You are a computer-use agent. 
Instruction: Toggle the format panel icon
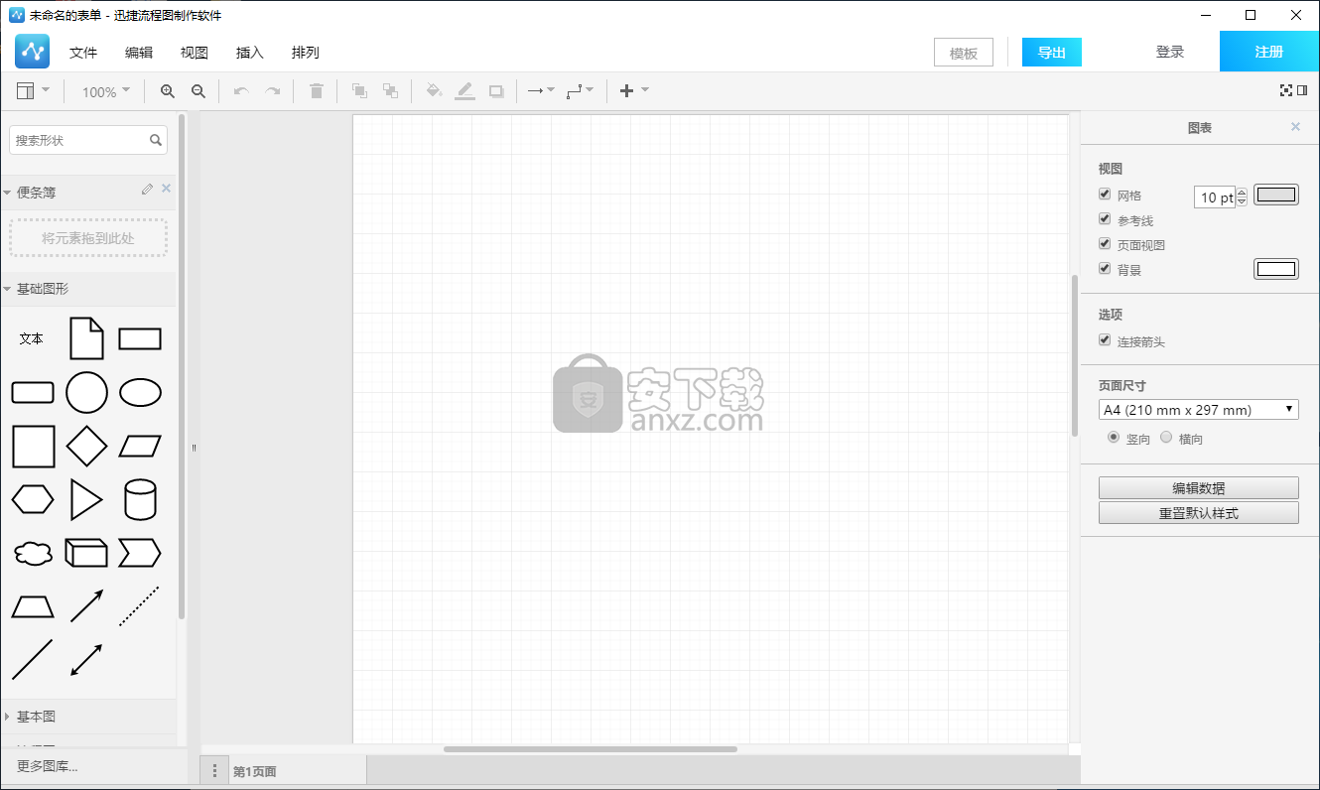pos(1302,90)
